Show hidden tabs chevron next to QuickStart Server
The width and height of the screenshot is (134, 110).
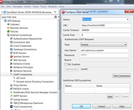pos(55,12)
